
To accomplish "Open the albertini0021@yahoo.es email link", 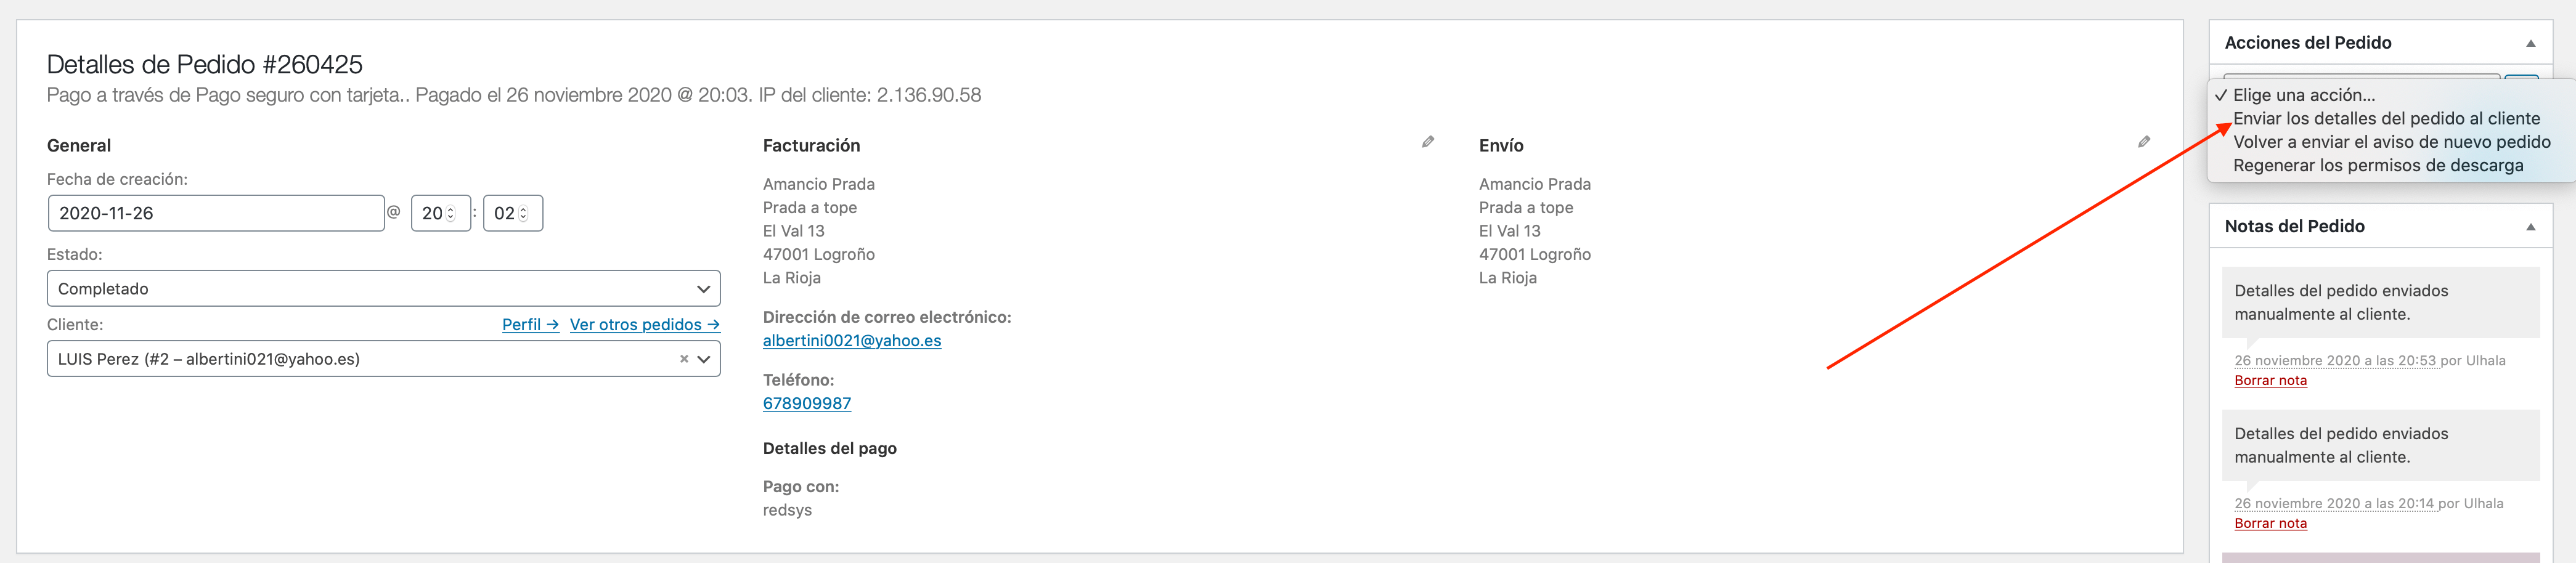I will click(x=852, y=341).
